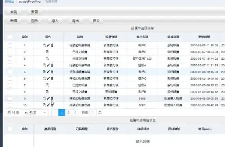
Task: Click the 共 16 条 total count text
Action: (13, 113)
